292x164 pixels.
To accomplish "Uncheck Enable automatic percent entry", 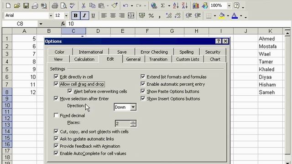I will tap(143, 84).
